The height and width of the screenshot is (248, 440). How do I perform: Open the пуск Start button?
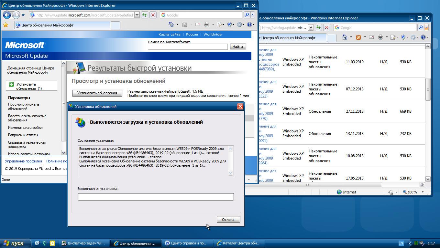tap(15, 243)
